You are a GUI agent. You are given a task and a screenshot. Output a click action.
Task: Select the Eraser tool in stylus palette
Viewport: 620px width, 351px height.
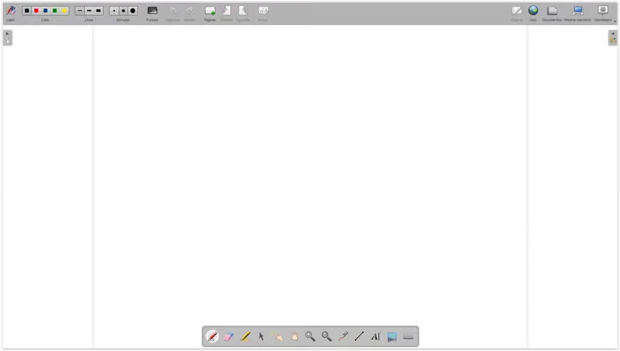tap(229, 336)
